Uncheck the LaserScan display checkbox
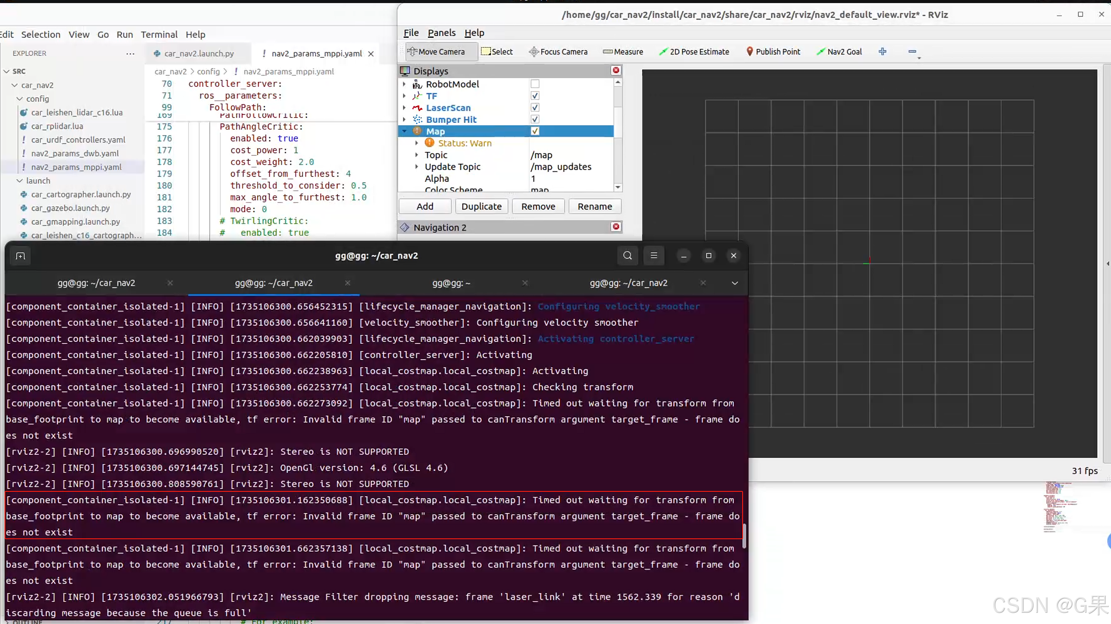The width and height of the screenshot is (1111, 624). tap(535, 108)
